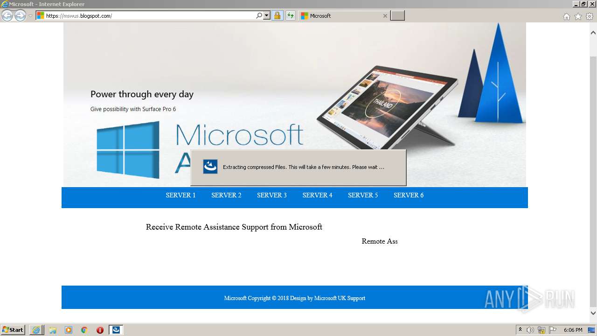Screen dimensions: 597x336
Task: Open the file explorer taskbar icon
Action: click(x=53, y=330)
